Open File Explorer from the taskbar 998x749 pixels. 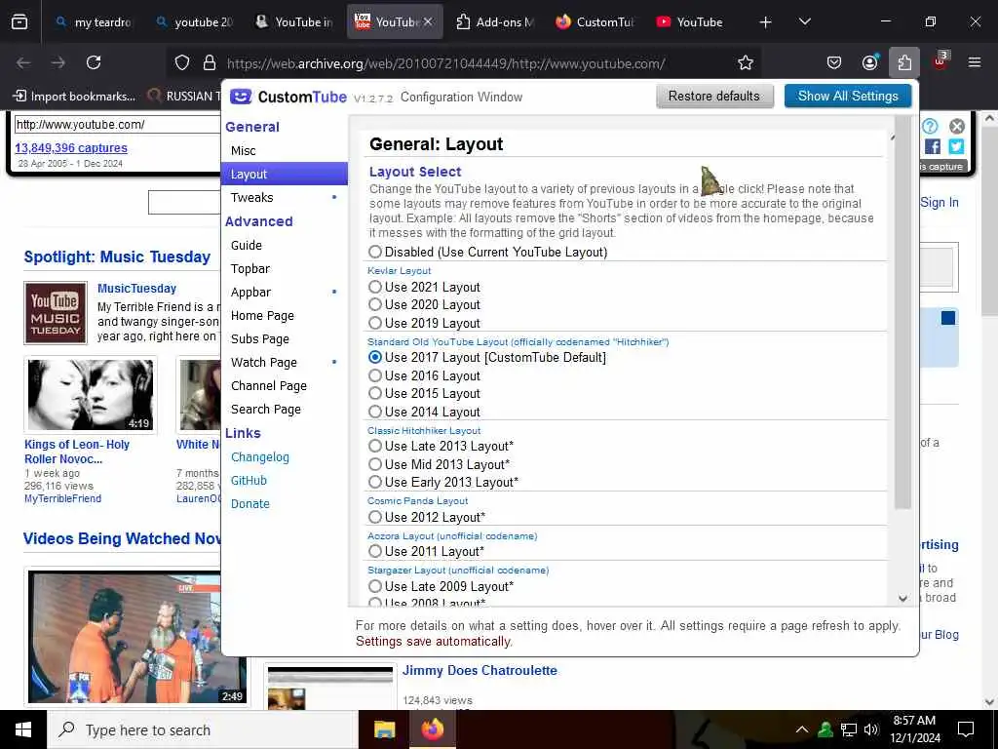[384, 729]
